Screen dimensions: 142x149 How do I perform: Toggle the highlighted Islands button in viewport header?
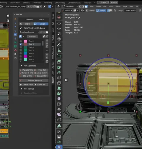point(101,11)
